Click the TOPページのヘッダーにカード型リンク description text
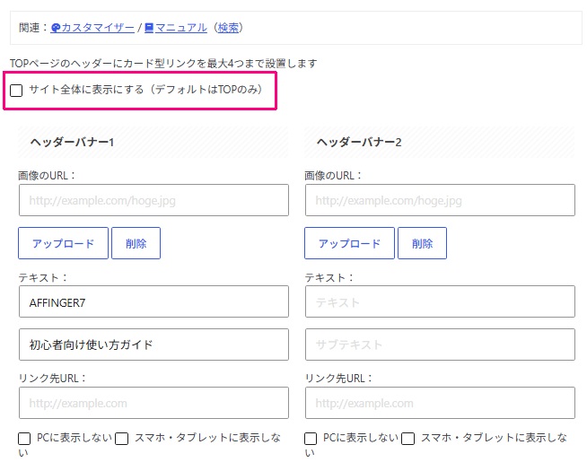This screenshot has width=587, height=471. point(163,64)
